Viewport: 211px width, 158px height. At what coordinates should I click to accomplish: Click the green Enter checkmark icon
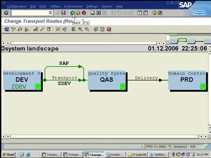6,13
